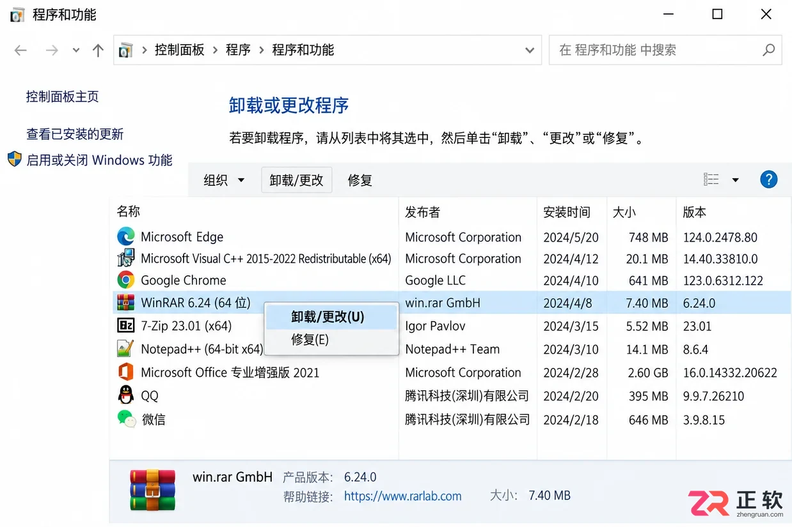
Task: Expand chevron after 程序 in breadcrumb
Action: [261, 50]
